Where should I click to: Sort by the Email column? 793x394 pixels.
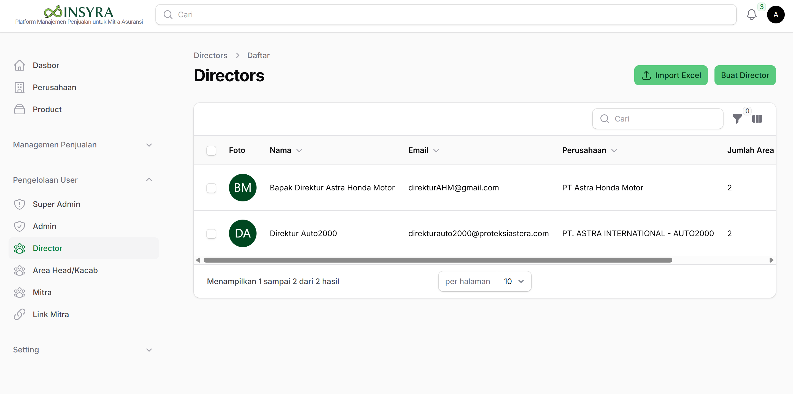(424, 150)
